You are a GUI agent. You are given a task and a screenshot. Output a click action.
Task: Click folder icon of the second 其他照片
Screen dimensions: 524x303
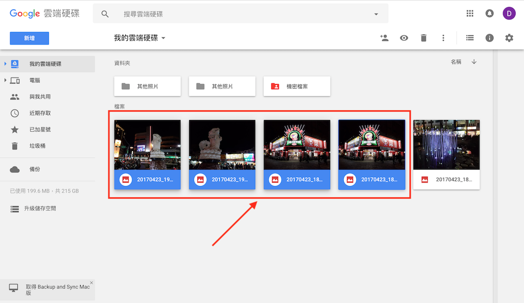click(200, 86)
